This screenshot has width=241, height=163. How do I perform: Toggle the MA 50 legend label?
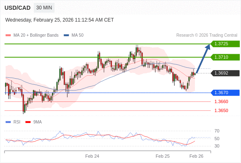[78, 35]
